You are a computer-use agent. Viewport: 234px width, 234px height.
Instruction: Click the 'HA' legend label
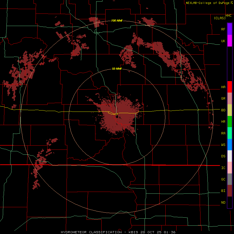point(223,87)
